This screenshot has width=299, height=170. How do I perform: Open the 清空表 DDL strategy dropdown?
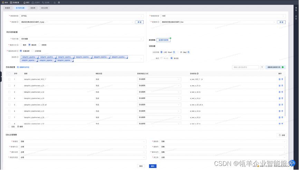(x=223, y=158)
